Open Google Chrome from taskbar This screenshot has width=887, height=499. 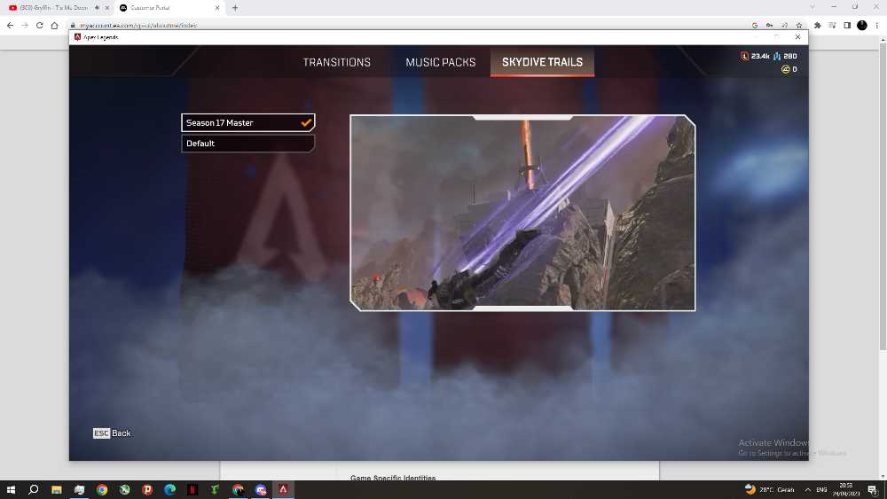point(102,489)
